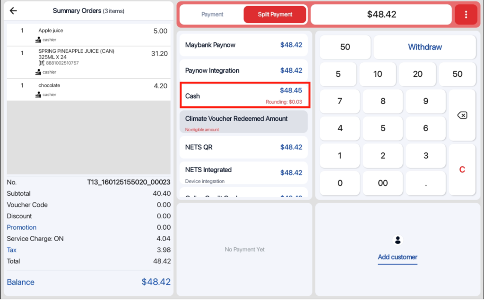Click the barcode icon under Spring Pineapple Juice
Image resolution: width=484 pixels, height=300 pixels.
click(x=41, y=63)
